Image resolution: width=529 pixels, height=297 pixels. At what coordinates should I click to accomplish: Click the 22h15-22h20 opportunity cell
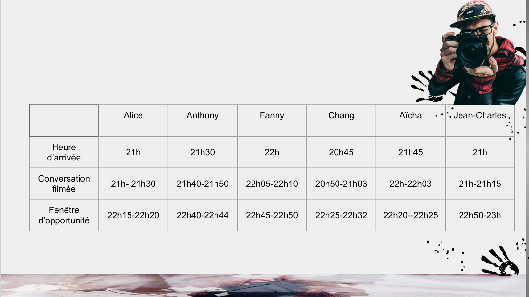(x=133, y=215)
